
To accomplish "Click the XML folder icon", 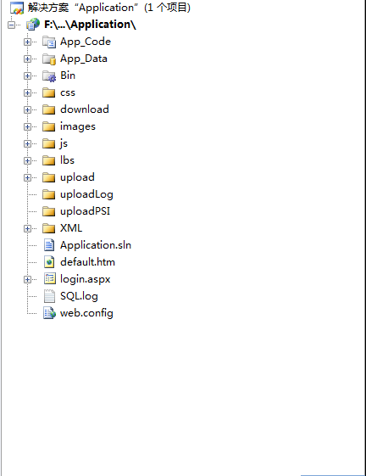I will [49, 228].
